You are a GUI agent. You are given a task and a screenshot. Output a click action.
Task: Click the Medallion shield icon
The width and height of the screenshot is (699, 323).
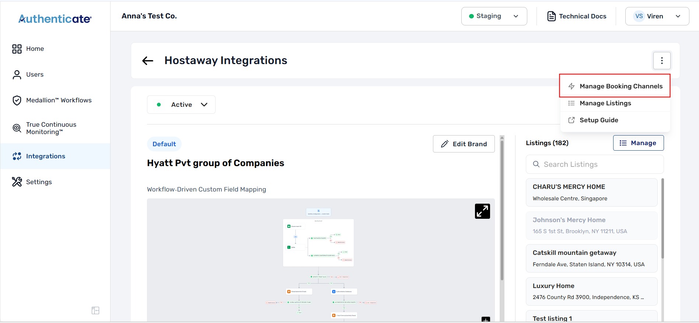point(17,101)
